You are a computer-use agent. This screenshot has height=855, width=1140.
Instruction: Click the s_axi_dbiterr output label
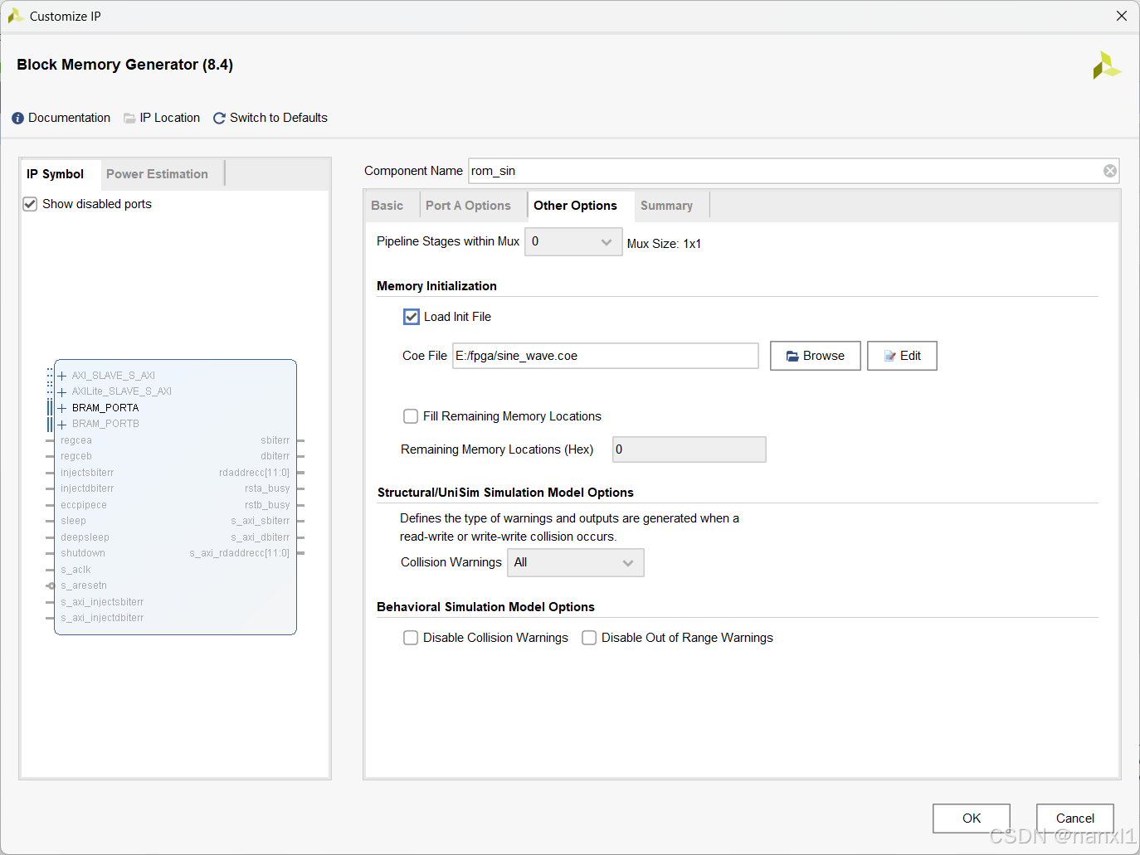click(261, 537)
